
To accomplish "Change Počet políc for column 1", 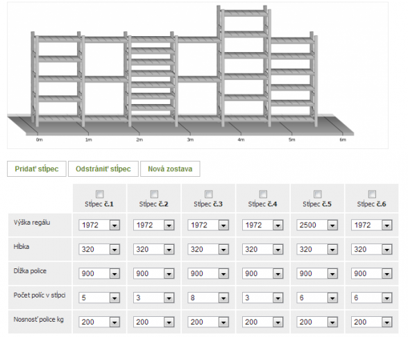I will coord(99,297).
